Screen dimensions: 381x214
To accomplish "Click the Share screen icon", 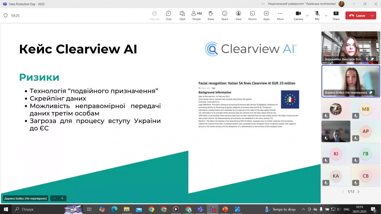I will [x=336, y=15].
